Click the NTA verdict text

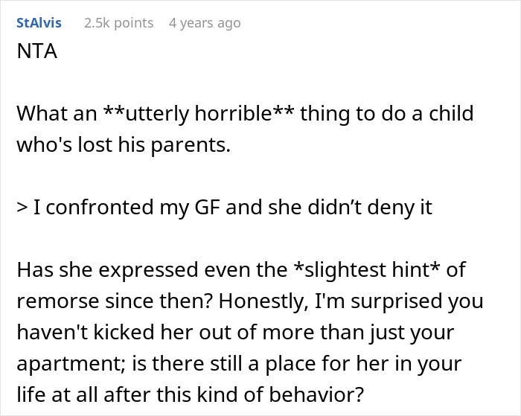(x=37, y=51)
